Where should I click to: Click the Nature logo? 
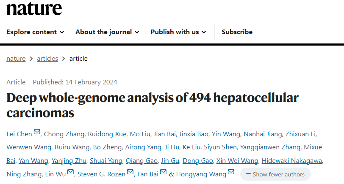[34, 8]
